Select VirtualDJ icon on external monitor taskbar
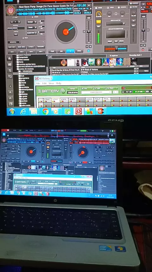The width and height of the screenshot is (152, 272). (101, 111)
